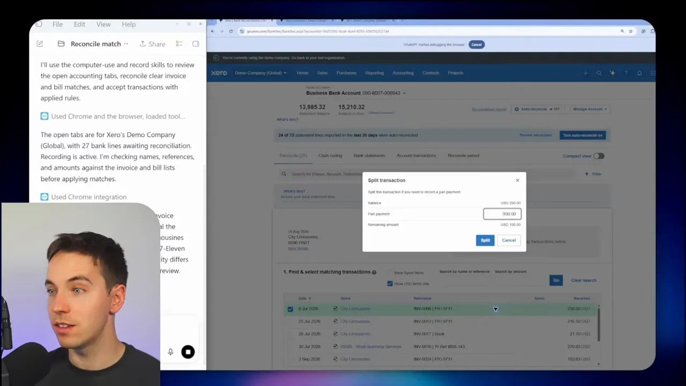Toggle the side panel icon in chat header
686x386 pixels.
click(x=196, y=44)
